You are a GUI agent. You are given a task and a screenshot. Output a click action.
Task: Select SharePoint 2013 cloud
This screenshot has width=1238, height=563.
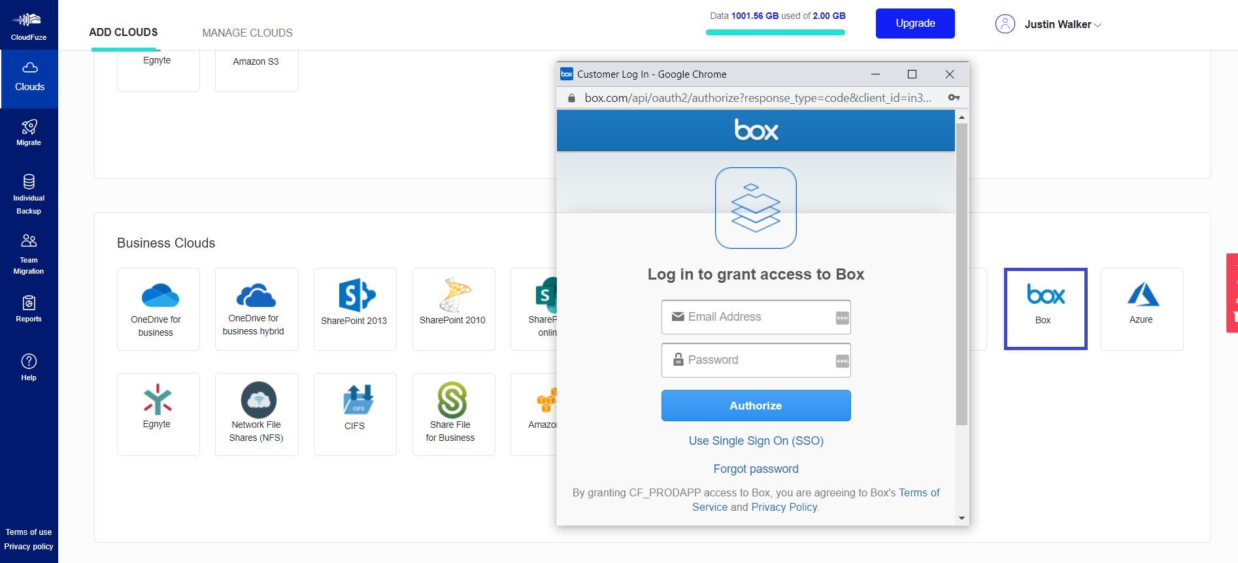pyautogui.click(x=355, y=309)
